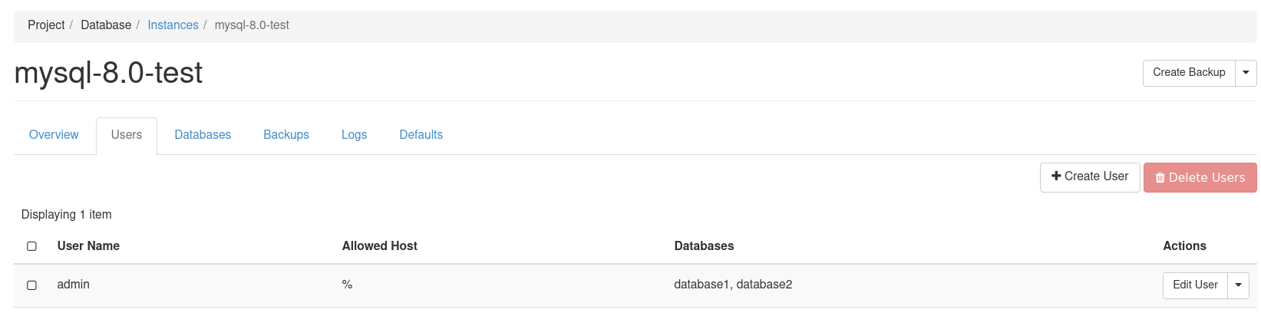The image size is (1261, 313).
Task: Click the Allowed Host column header
Action: point(379,246)
